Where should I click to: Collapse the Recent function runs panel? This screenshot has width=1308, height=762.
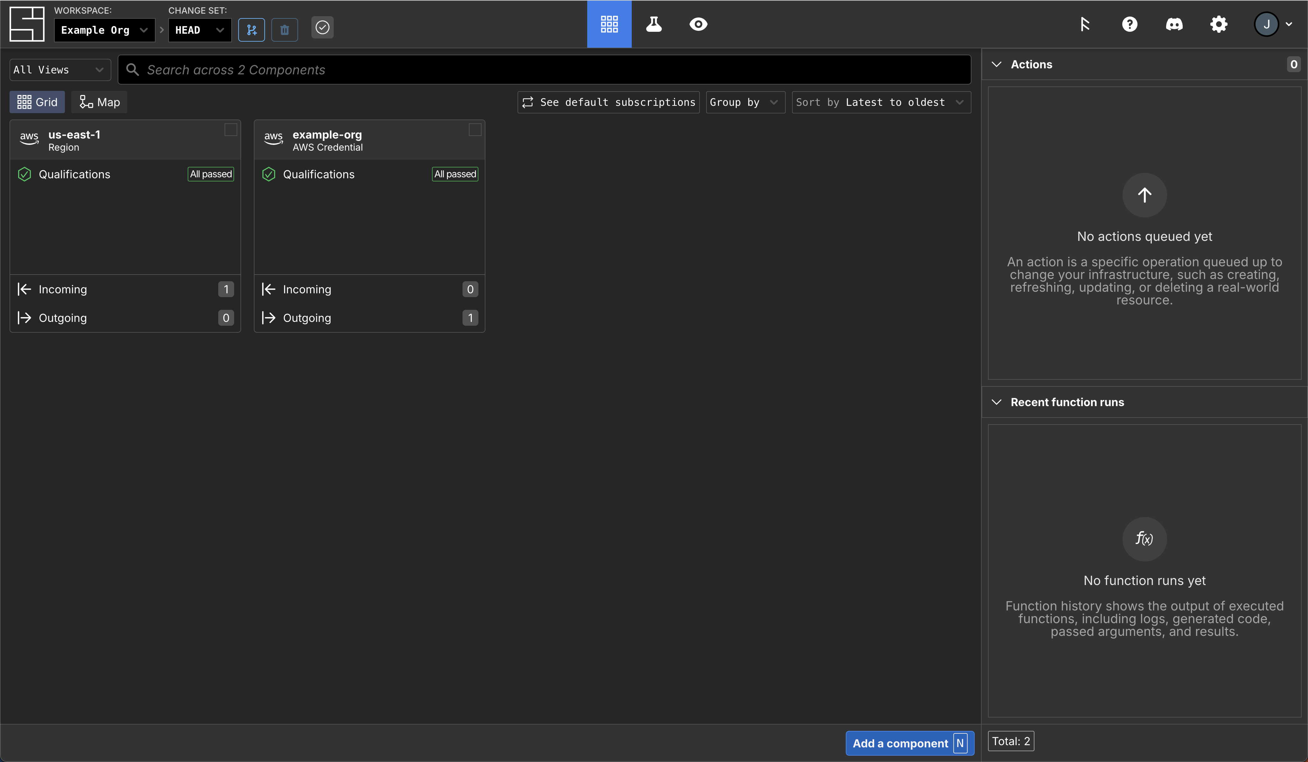[x=996, y=402]
